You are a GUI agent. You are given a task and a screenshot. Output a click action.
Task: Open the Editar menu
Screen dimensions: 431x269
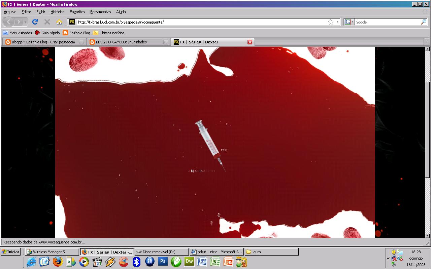click(x=26, y=12)
